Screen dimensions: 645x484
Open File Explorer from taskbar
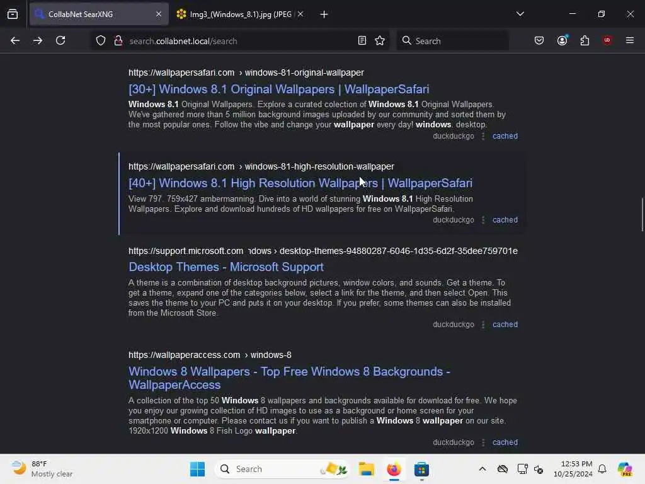click(366, 469)
